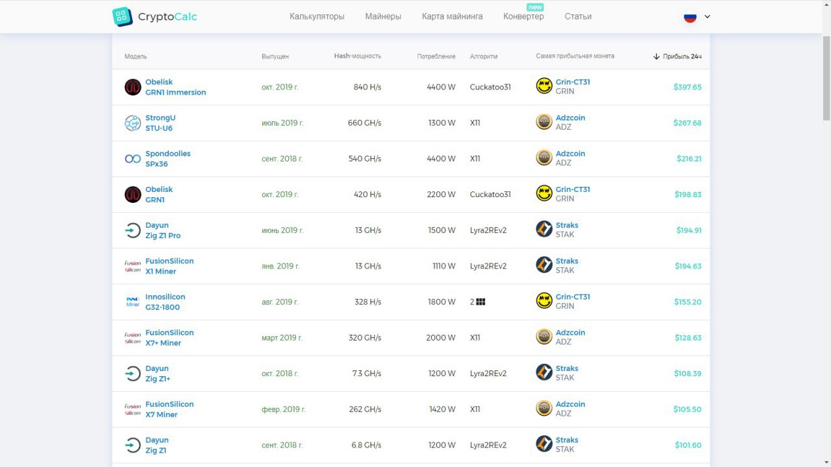
Task: Sort by Выпущен column header
Action: click(x=275, y=56)
